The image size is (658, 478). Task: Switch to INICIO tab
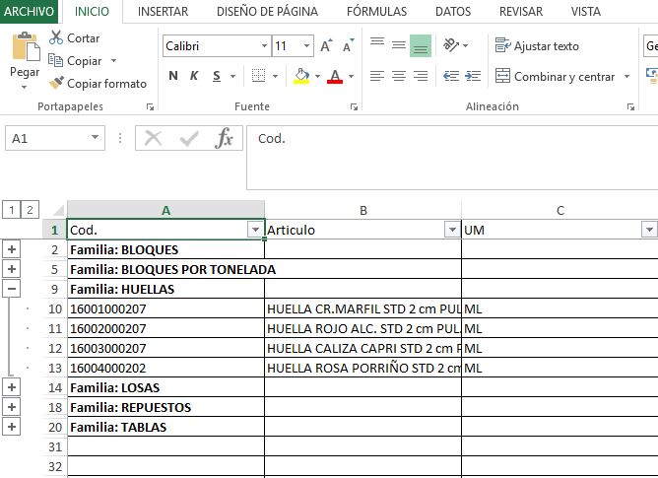tap(92, 12)
